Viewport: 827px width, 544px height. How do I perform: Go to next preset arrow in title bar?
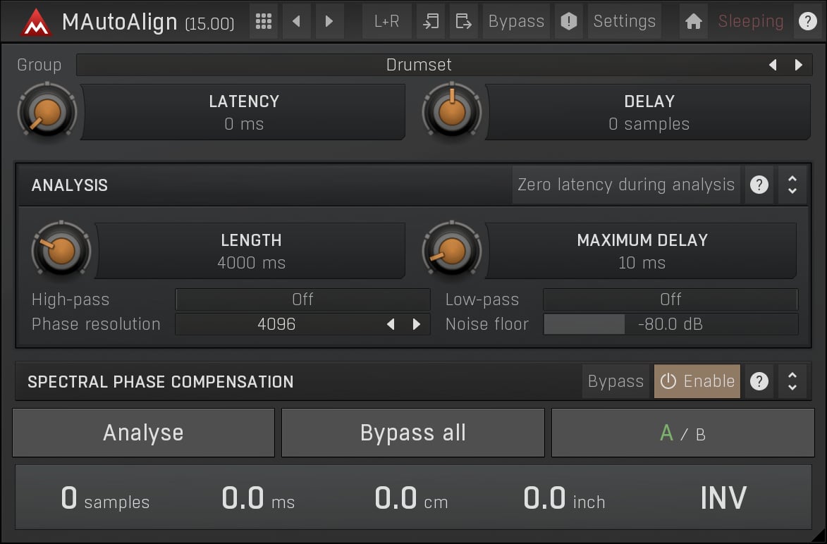click(329, 21)
